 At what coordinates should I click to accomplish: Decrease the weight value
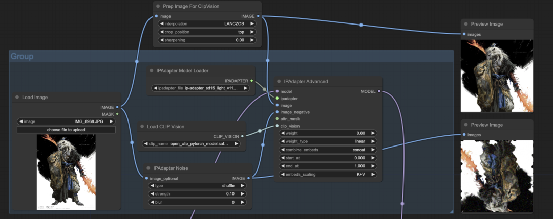point(283,133)
